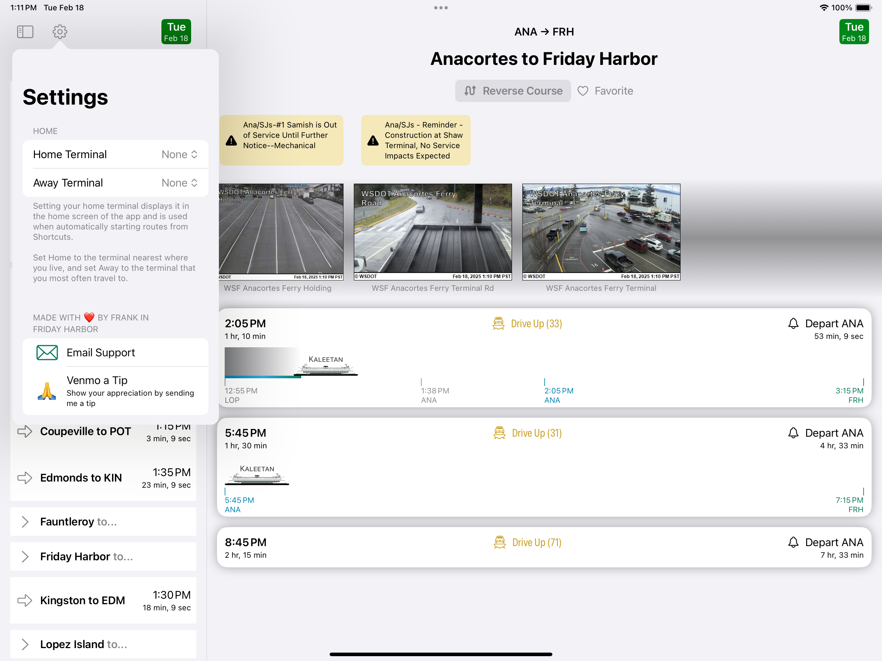The height and width of the screenshot is (661, 882).
Task: Select Drive Up (31) text
Action: [x=537, y=433]
